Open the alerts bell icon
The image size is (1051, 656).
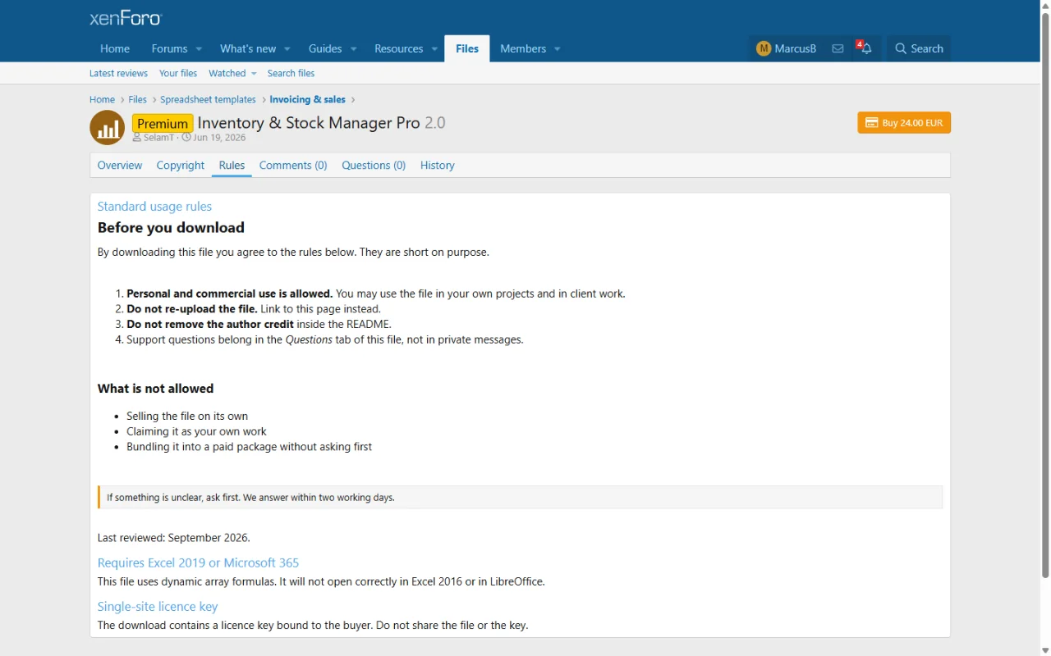865,48
